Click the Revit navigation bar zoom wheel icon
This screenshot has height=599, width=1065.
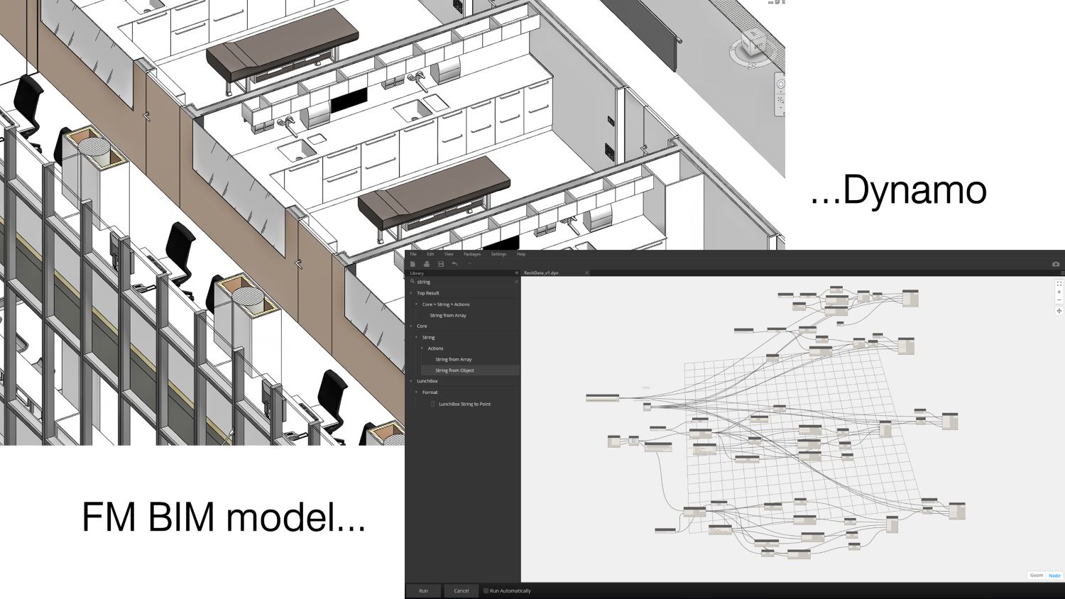pyautogui.click(x=780, y=83)
